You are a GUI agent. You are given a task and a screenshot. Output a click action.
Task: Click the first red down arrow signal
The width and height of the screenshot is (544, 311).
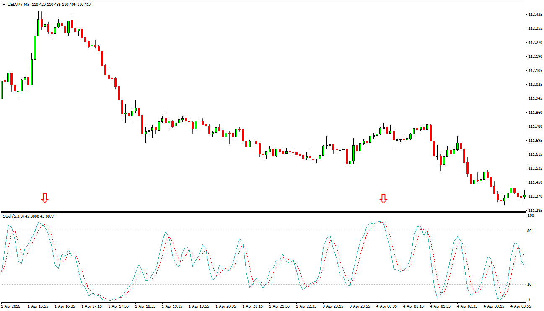pos(45,198)
